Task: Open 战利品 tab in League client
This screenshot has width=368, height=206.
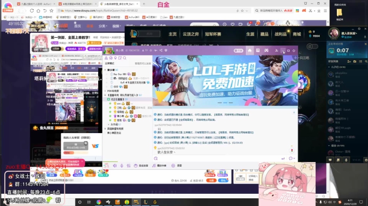Action: click(x=281, y=34)
